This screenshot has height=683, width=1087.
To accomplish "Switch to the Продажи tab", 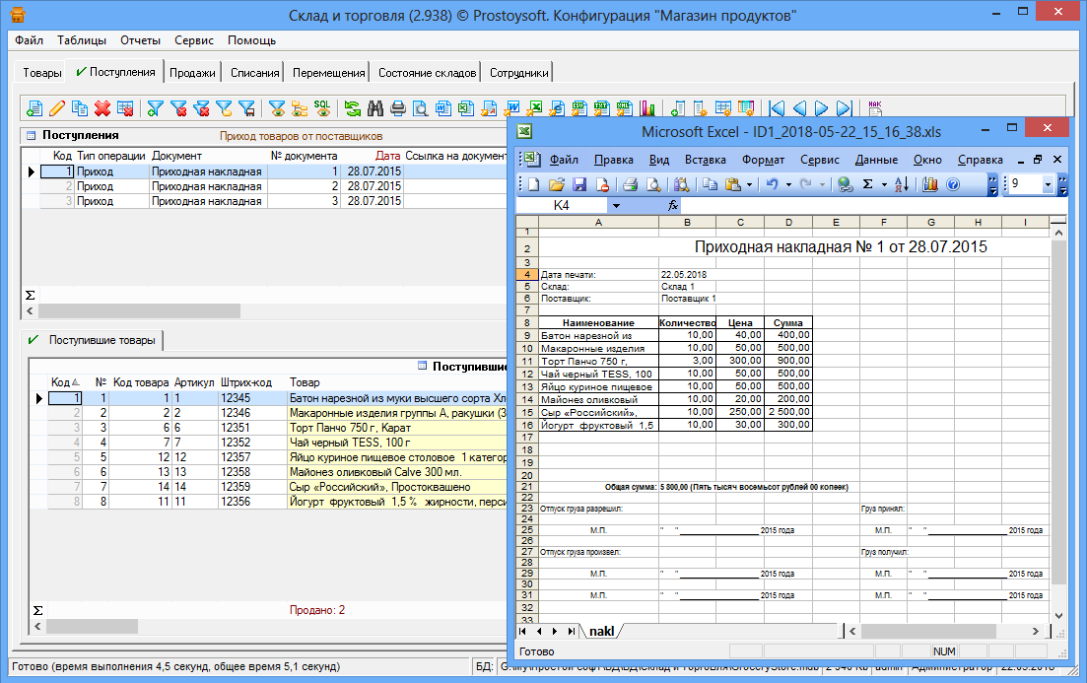I will click(x=192, y=73).
